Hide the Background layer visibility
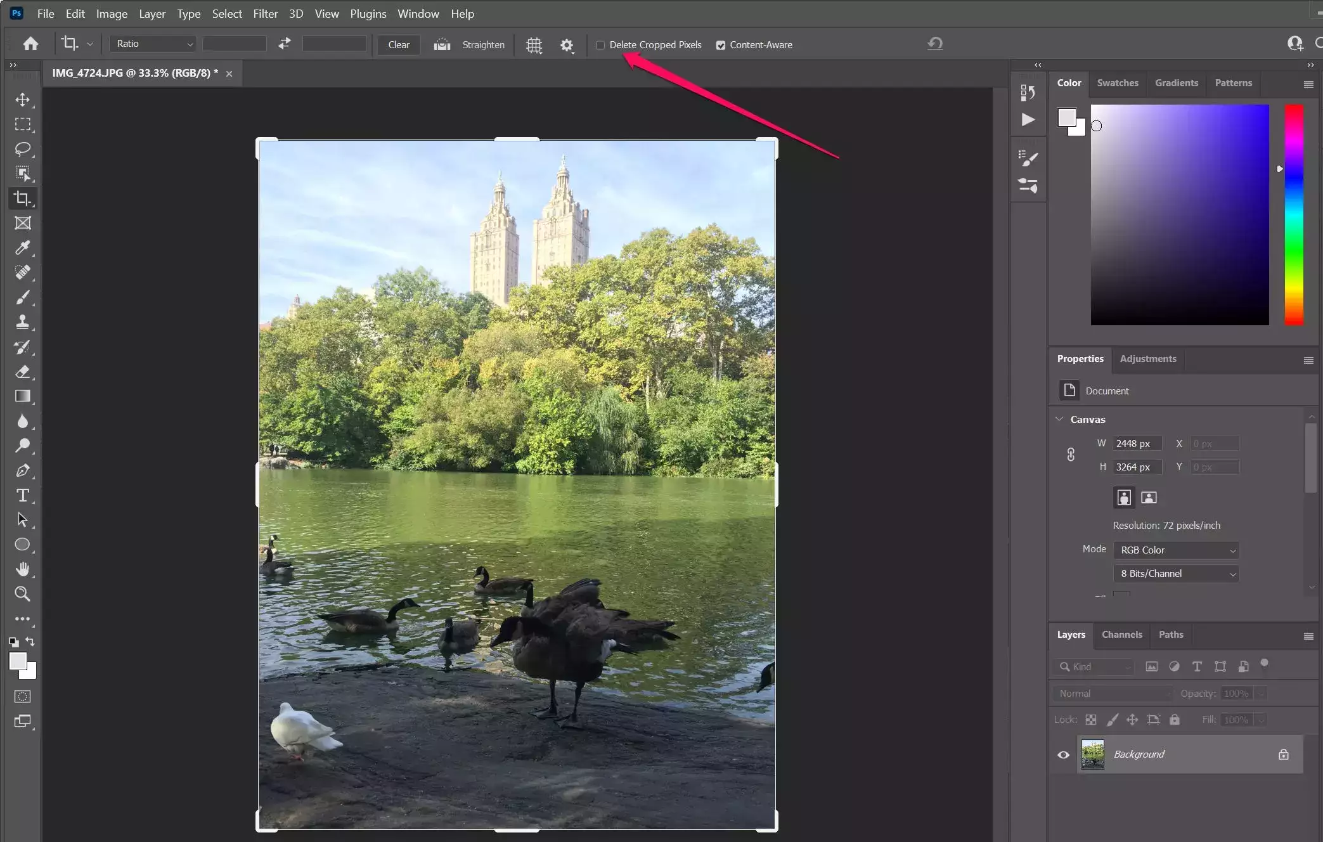The image size is (1323, 842). (x=1063, y=755)
